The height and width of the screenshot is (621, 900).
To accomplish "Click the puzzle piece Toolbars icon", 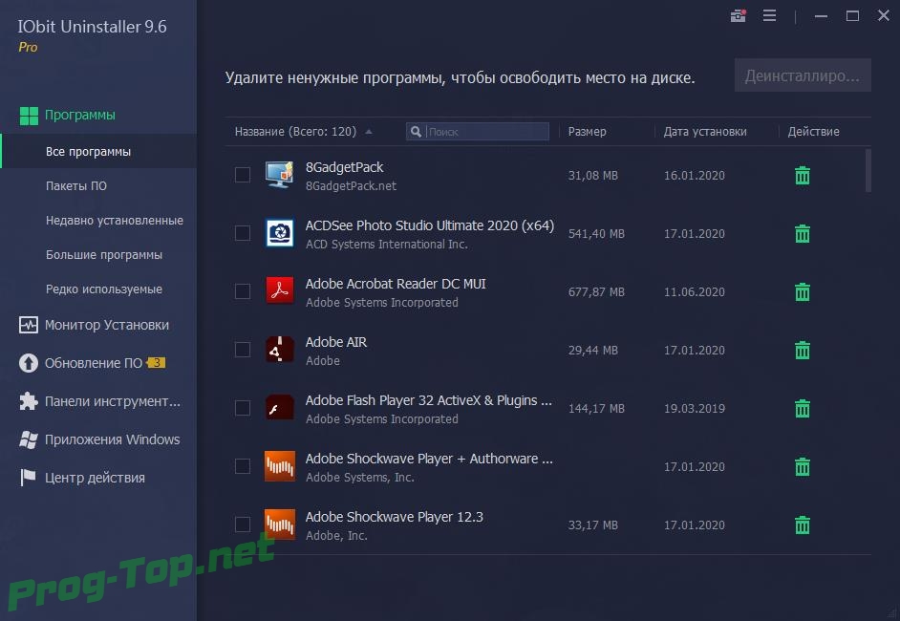I will pos(28,401).
